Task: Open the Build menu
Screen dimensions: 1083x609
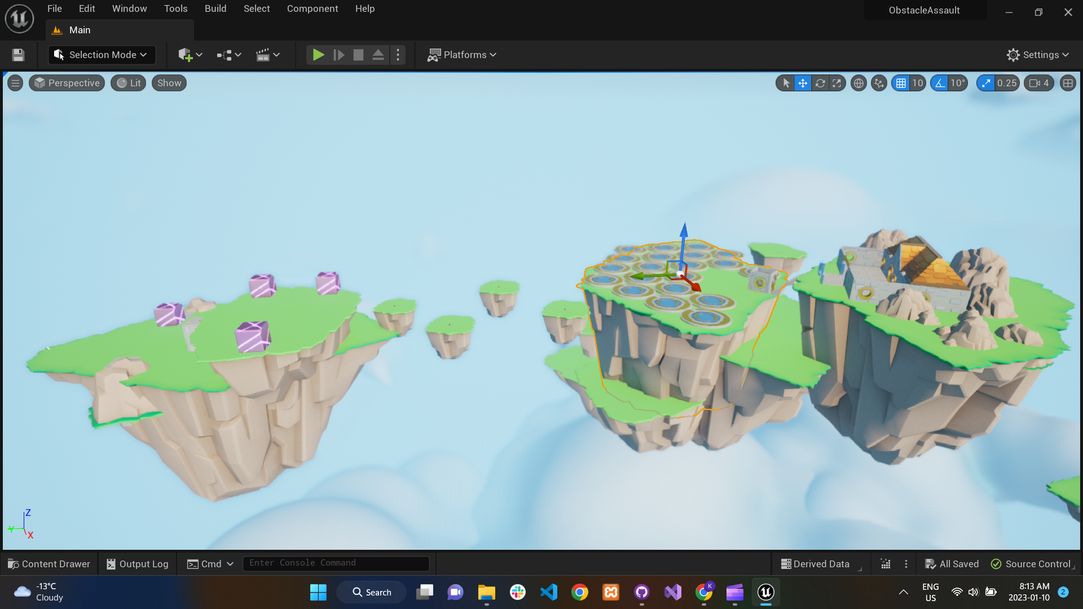Action: pyautogui.click(x=215, y=8)
